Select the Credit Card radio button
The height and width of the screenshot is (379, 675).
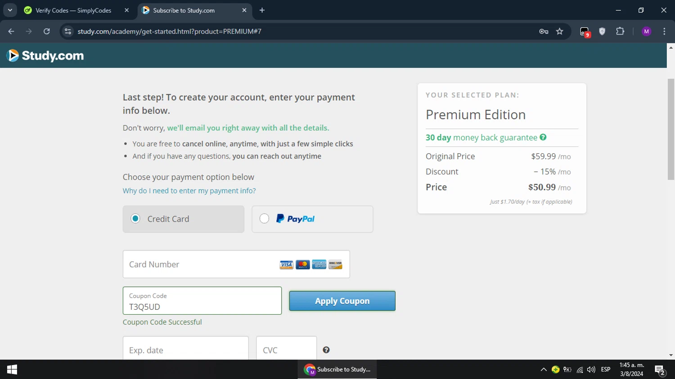[x=135, y=218]
